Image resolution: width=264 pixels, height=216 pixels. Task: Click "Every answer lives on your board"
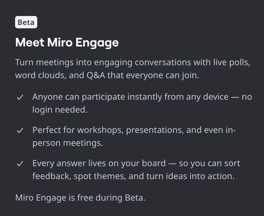(x=99, y=163)
